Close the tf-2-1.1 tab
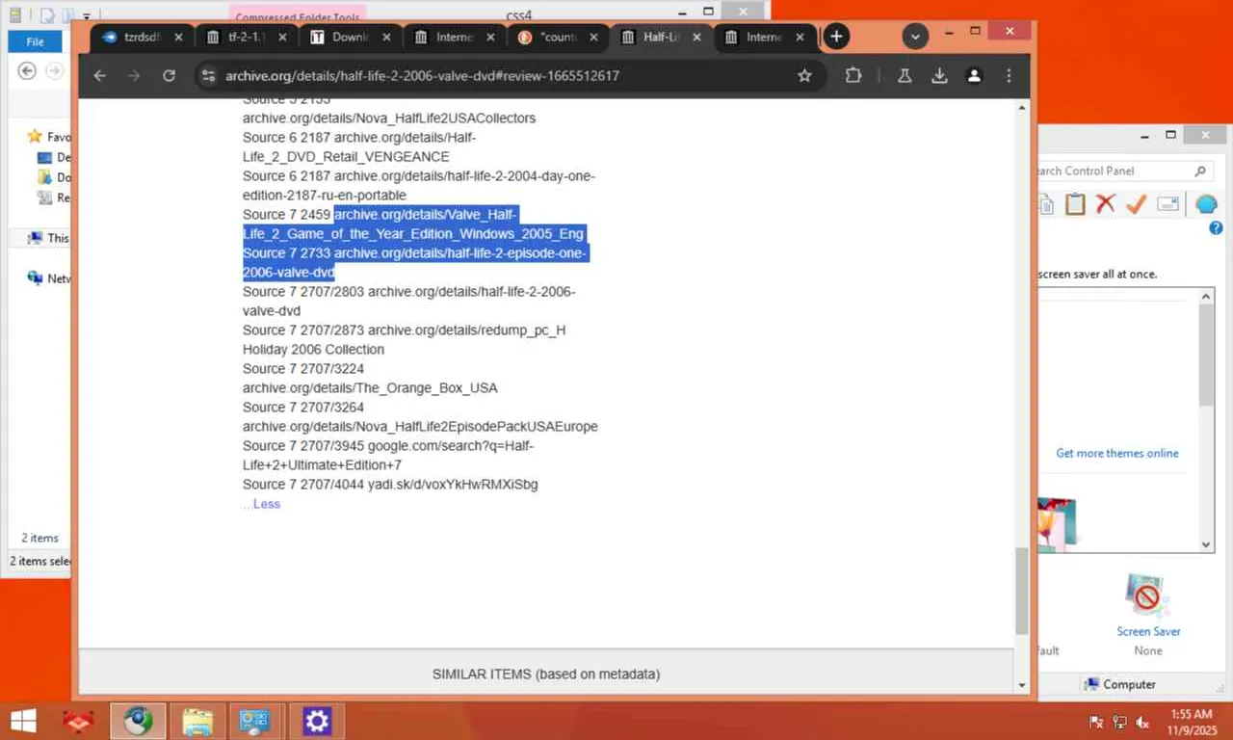The image size is (1233, 740). click(282, 37)
